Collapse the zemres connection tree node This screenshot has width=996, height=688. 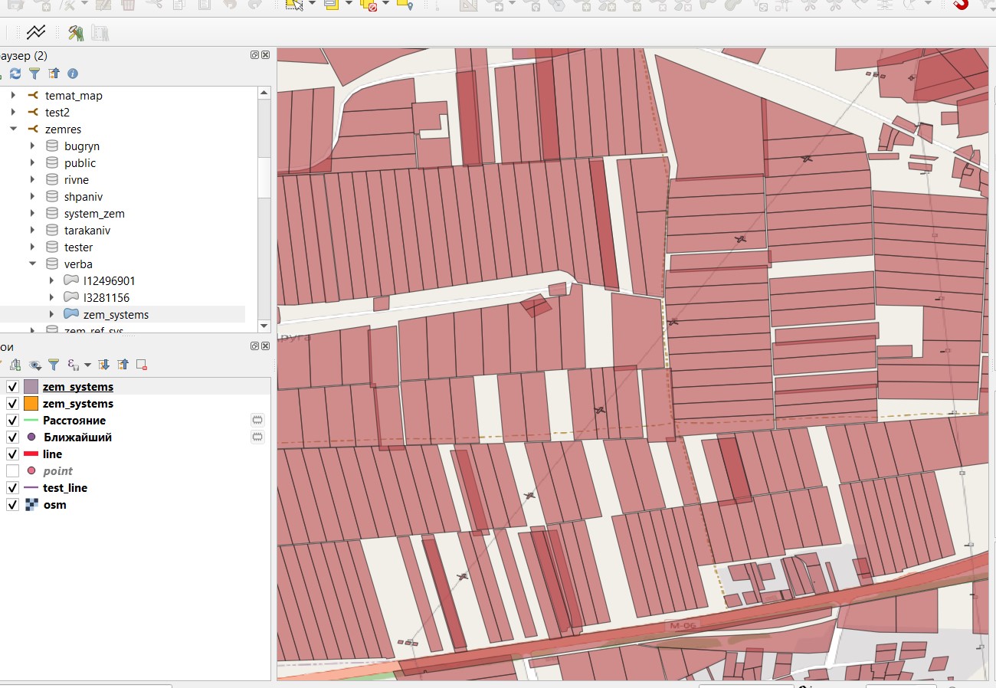(x=13, y=129)
